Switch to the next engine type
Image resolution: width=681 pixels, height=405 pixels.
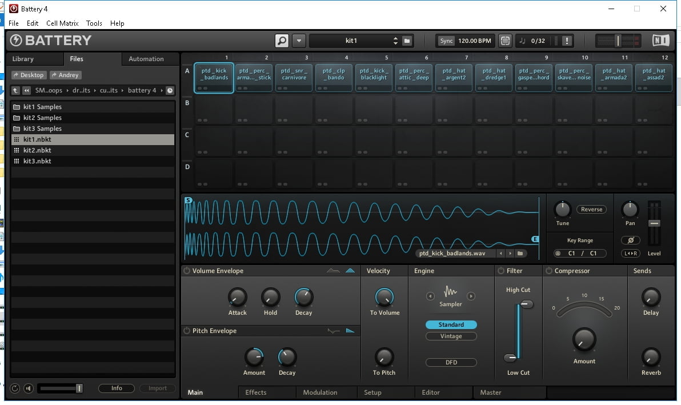471,296
